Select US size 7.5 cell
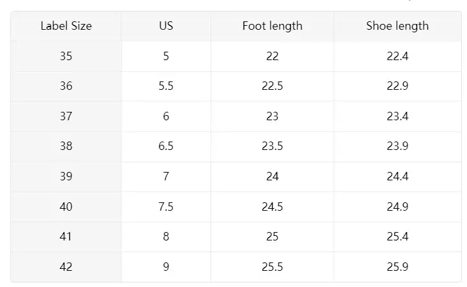Image resolution: width=467 pixels, height=287 pixels. pyautogui.click(x=166, y=206)
